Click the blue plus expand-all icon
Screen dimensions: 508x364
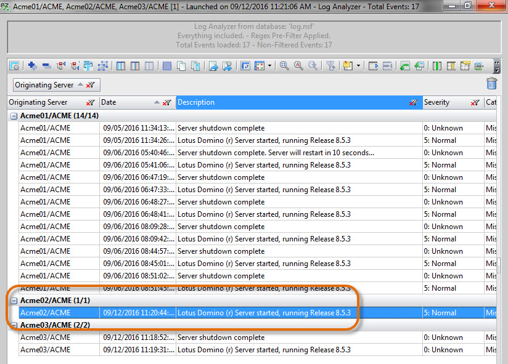(x=32, y=66)
